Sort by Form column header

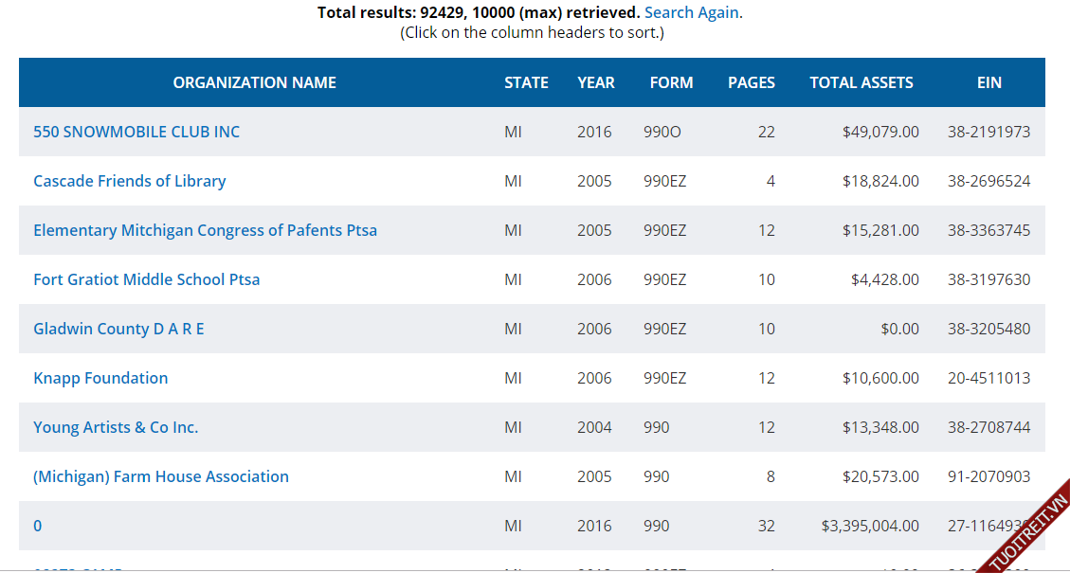click(x=671, y=83)
